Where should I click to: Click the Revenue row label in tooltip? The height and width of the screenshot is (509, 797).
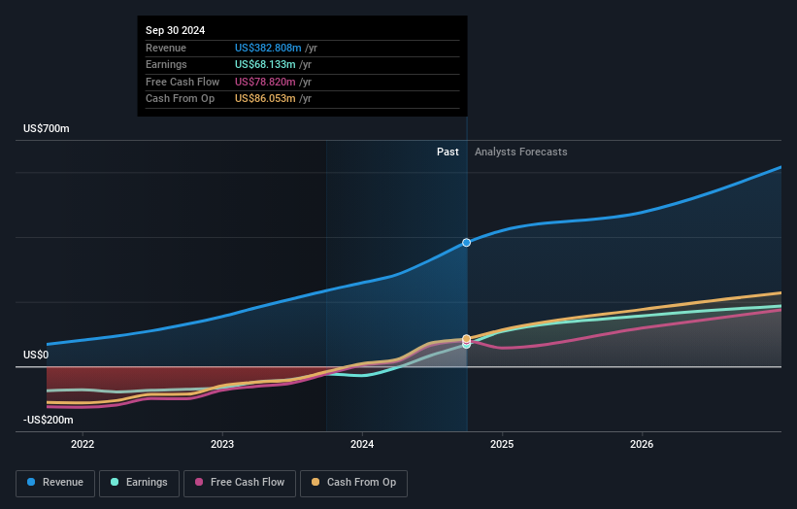(x=166, y=48)
